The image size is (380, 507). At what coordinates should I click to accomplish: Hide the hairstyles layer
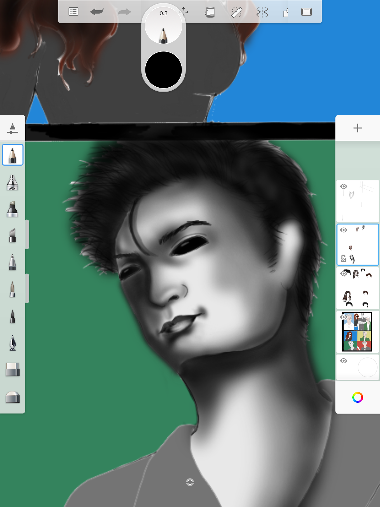[x=343, y=274]
